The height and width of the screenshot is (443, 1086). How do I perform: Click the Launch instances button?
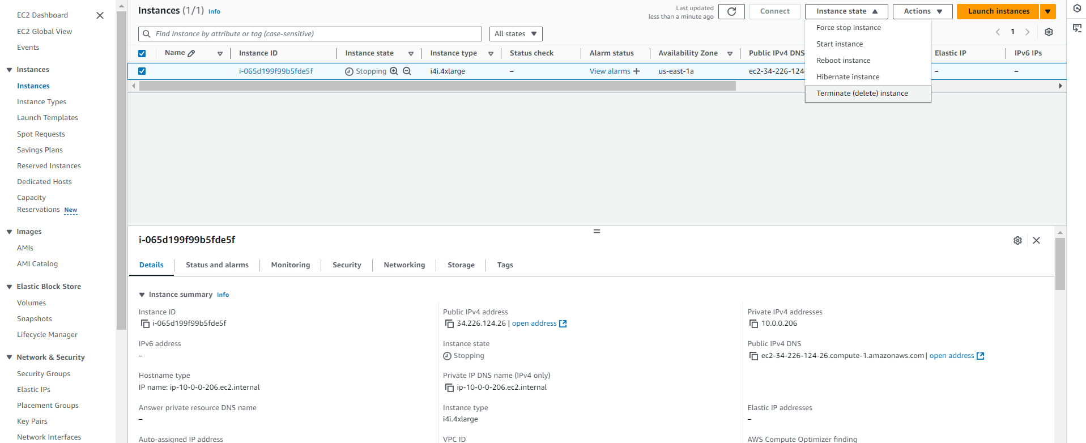click(998, 11)
